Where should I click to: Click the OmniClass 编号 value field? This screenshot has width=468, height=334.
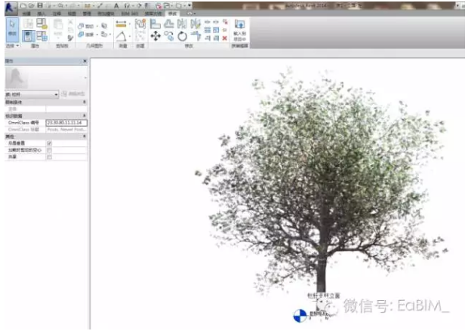coord(66,123)
